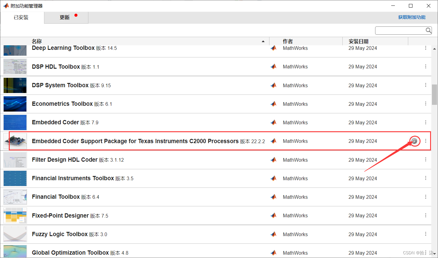Open Embedded Coder Support Package for C2000 entry
Viewport: 438px width, 258px height.
[x=135, y=141]
